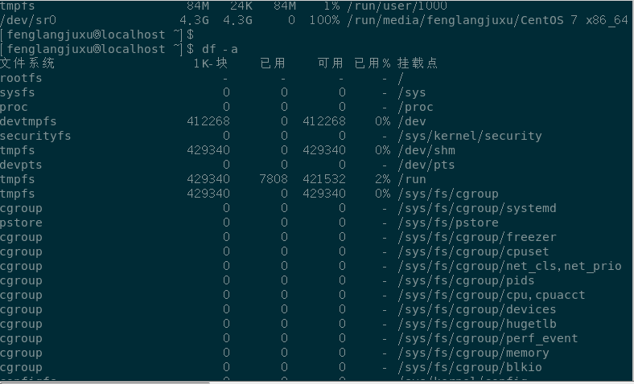Click the /sys/fs/cgroup/net_cls,net_prio path
This screenshot has width=634, height=384.
click(509, 266)
